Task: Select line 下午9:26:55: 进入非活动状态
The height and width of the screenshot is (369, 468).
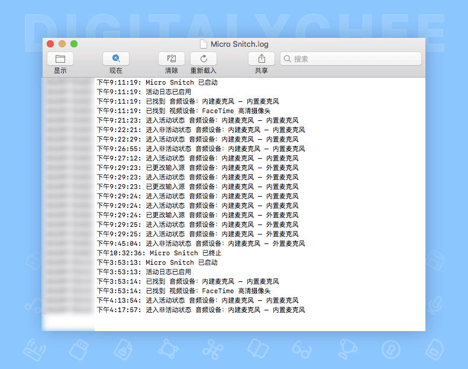Action: [x=201, y=149]
